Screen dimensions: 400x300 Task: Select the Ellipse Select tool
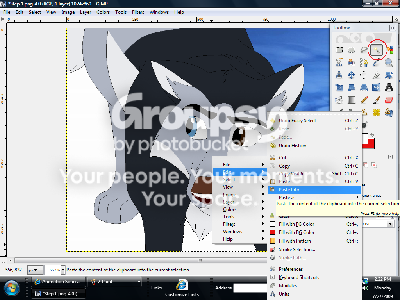pyautogui.click(x=351, y=50)
